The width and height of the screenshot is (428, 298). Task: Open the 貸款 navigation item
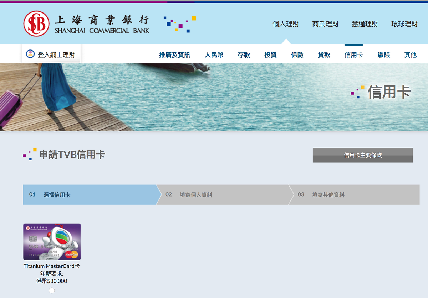(323, 54)
